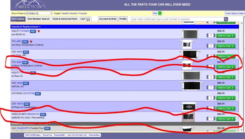The width and height of the screenshot is (245, 139).
Task: Increase quantity for OSC 3026
Action: pyautogui.click(x=214, y=88)
